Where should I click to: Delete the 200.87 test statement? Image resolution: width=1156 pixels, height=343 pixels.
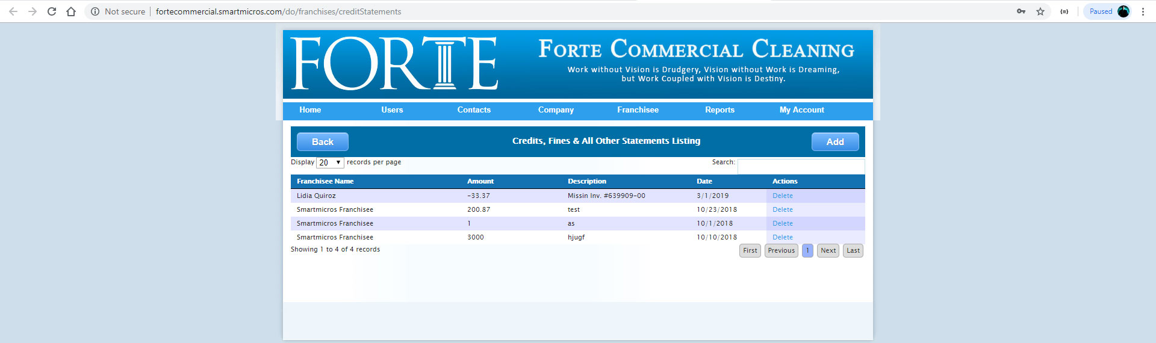click(783, 209)
